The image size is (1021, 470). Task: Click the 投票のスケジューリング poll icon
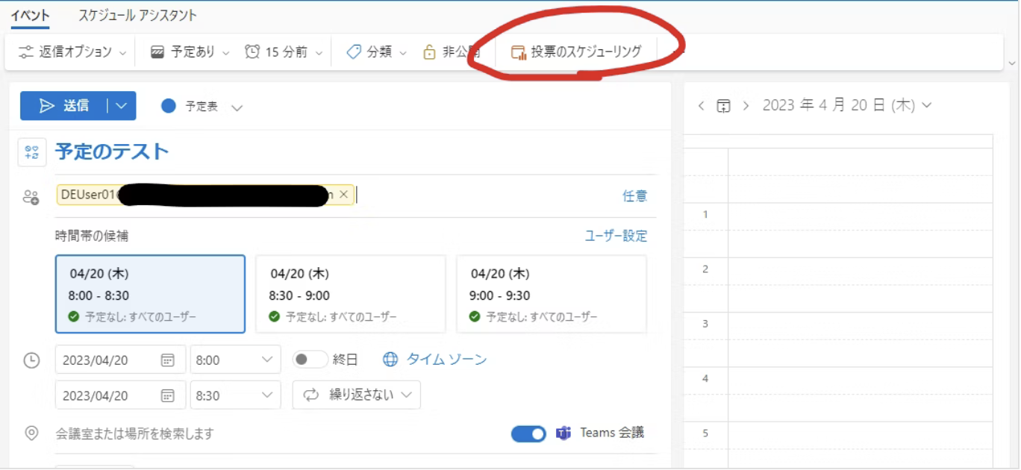click(518, 52)
